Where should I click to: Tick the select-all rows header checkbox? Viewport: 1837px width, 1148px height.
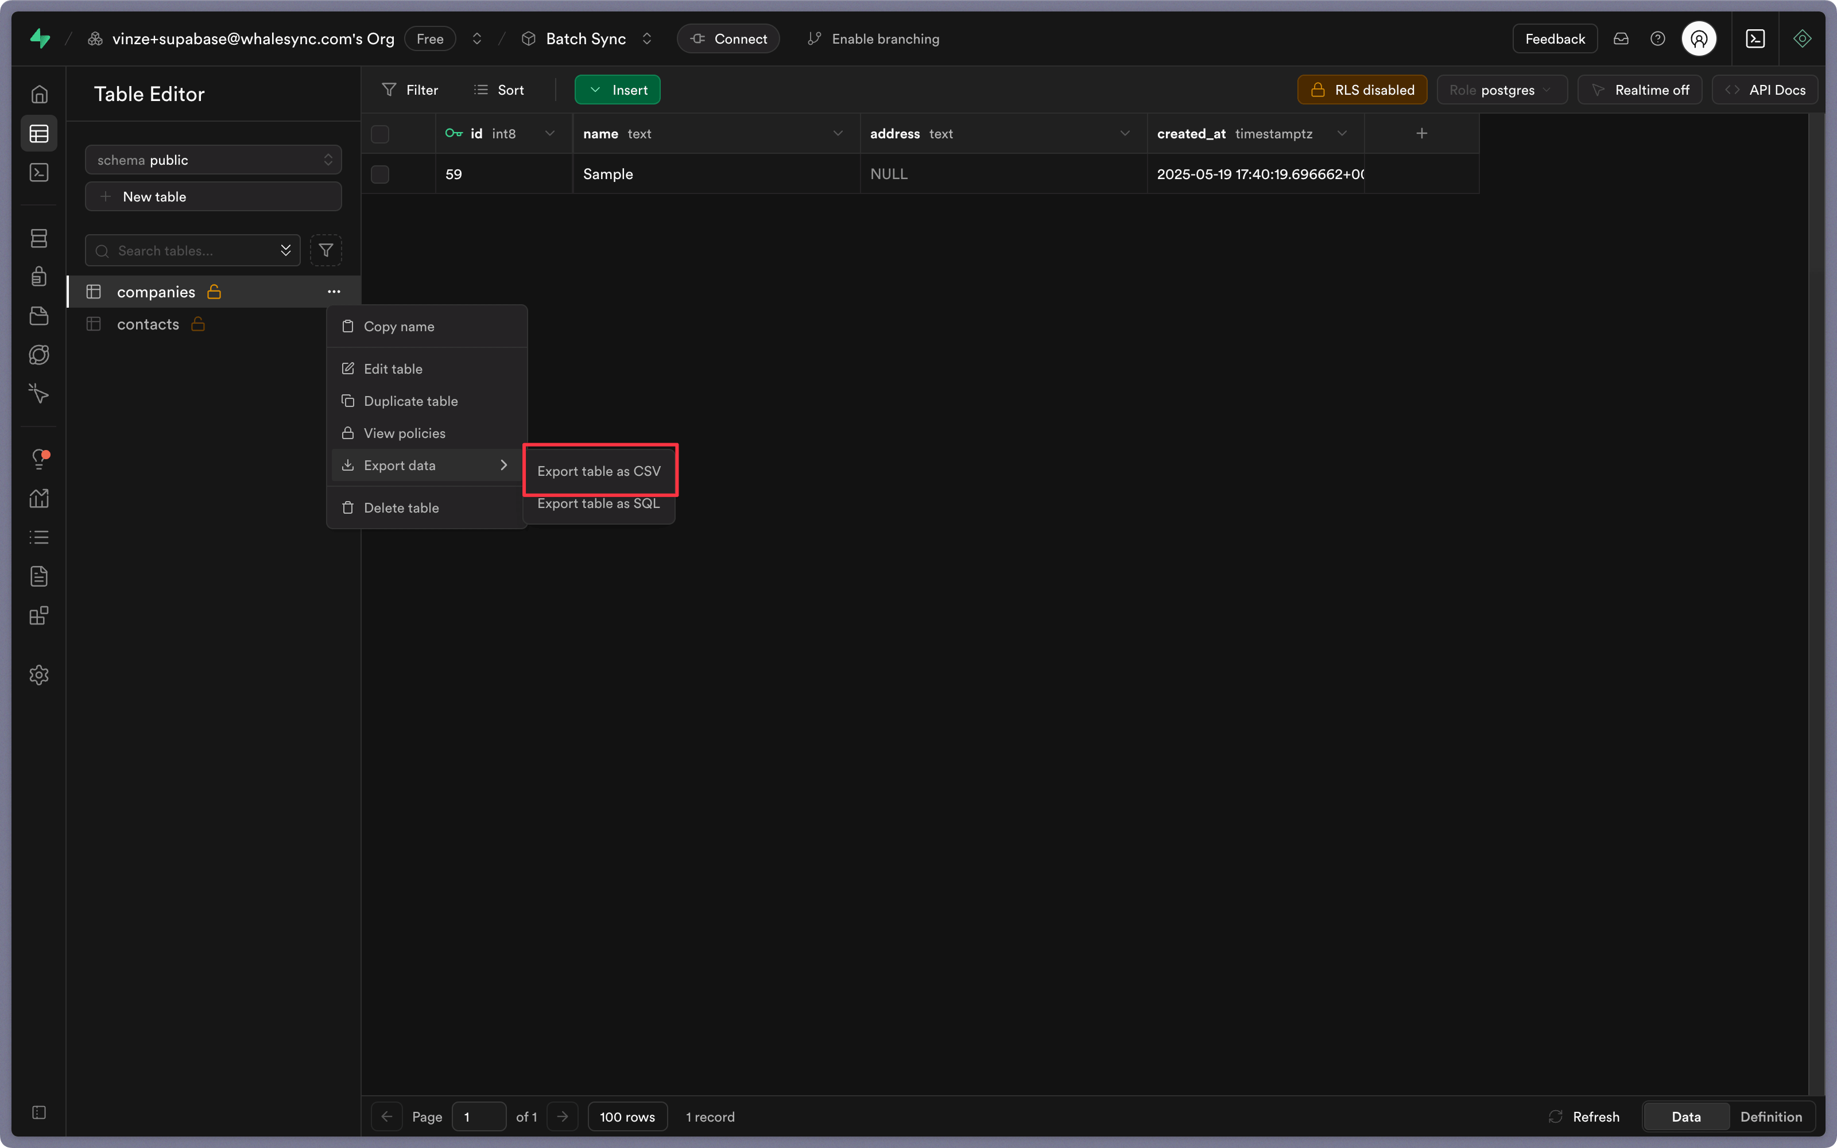coord(379,134)
